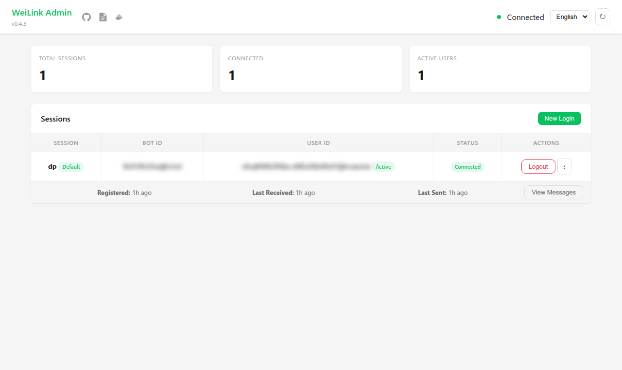This screenshot has width=622, height=370.
Task: Click the Sessions panel heading
Action: [x=55, y=119]
